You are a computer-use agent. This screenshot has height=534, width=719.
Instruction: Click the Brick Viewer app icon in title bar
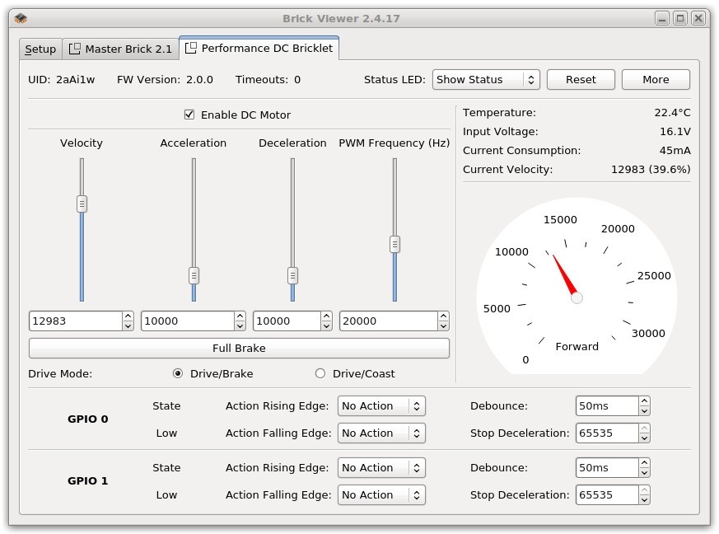tap(21, 18)
